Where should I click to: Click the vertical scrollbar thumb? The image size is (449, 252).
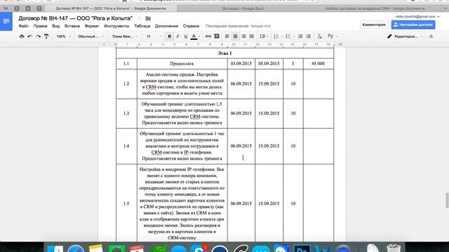[447, 200]
